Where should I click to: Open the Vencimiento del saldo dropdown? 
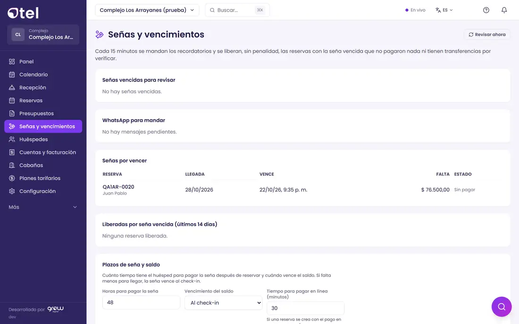[224, 303]
